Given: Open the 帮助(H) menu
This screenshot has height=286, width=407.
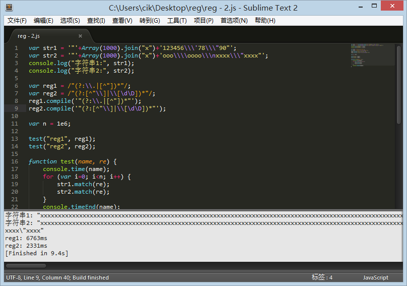Looking at the screenshot, I should tap(265, 21).
